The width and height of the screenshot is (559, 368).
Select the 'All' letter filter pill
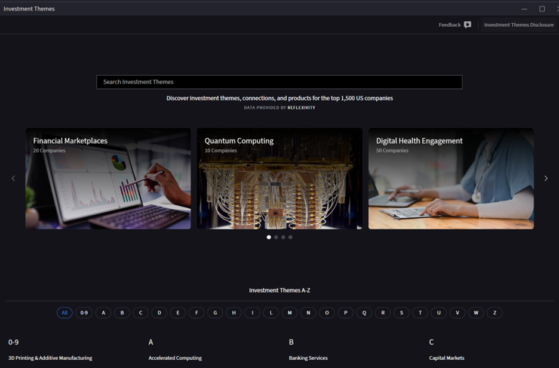point(64,312)
